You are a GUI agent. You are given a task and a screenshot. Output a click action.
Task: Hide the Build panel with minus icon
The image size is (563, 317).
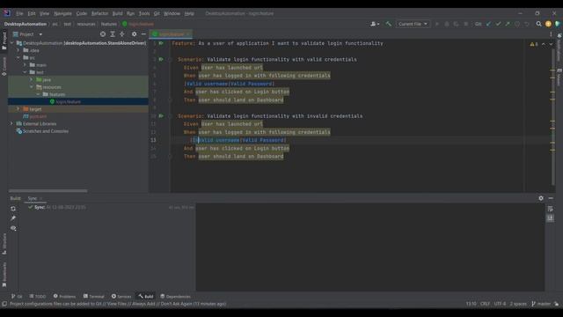coord(551,198)
